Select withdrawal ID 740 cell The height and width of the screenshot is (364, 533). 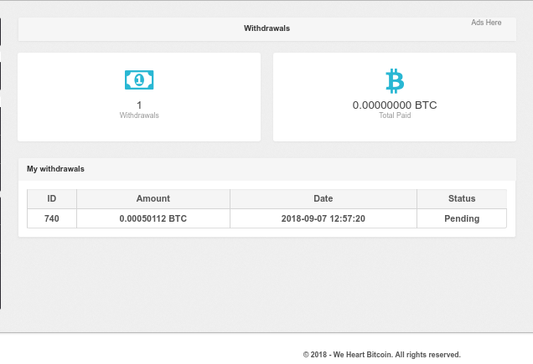(x=52, y=218)
